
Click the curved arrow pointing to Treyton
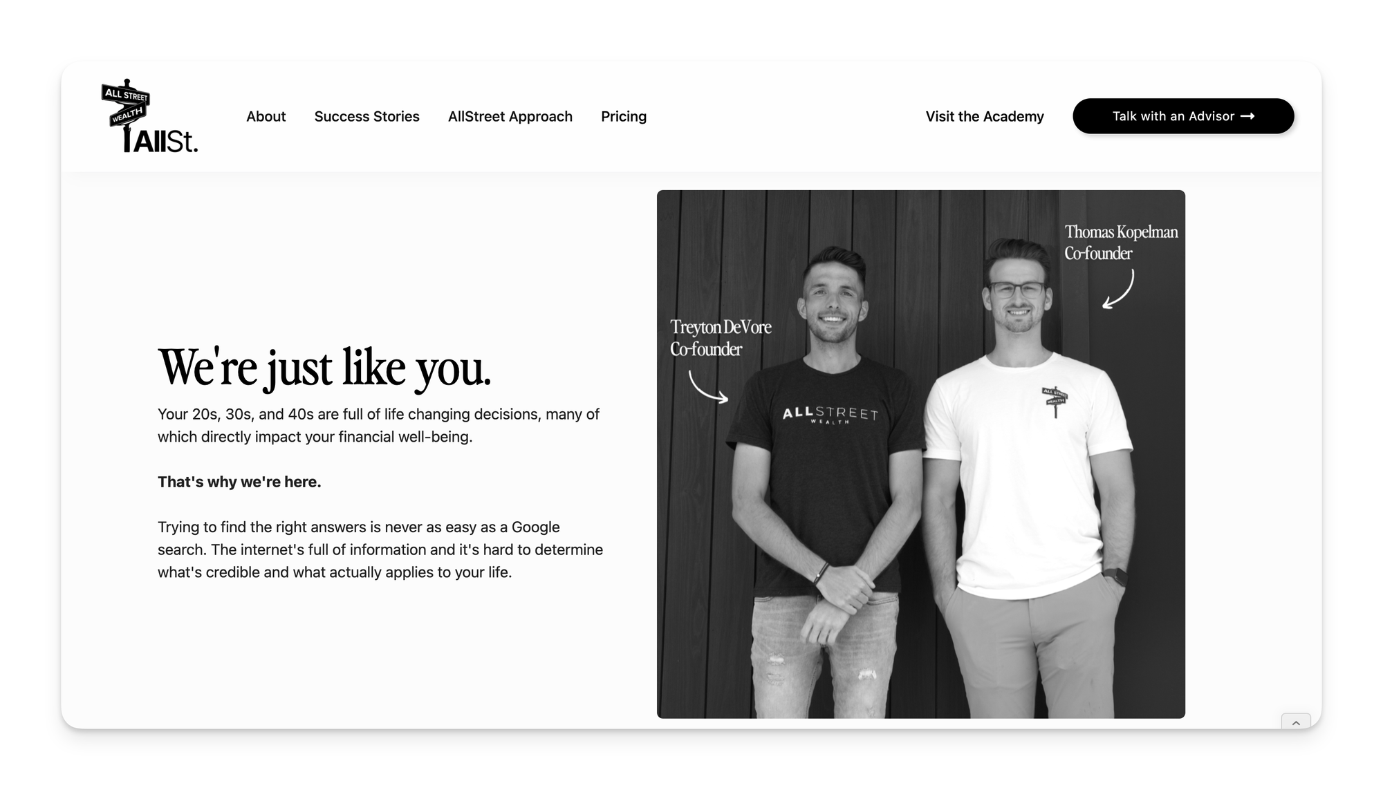[x=708, y=387]
